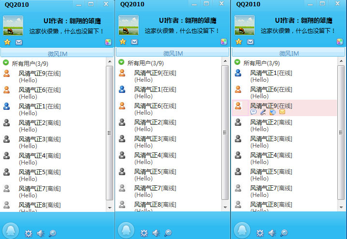Select 风清气正1[在线] in left window
Viewport: 347px width, 239px height.
(53, 109)
